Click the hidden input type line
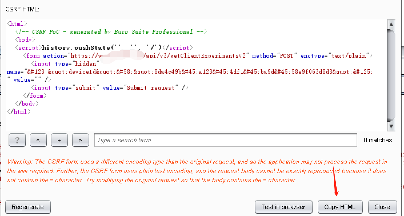 [x=65, y=64]
